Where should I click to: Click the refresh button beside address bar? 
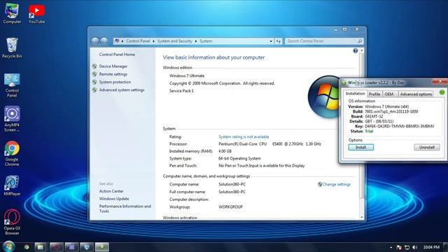click(x=279, y=41)
